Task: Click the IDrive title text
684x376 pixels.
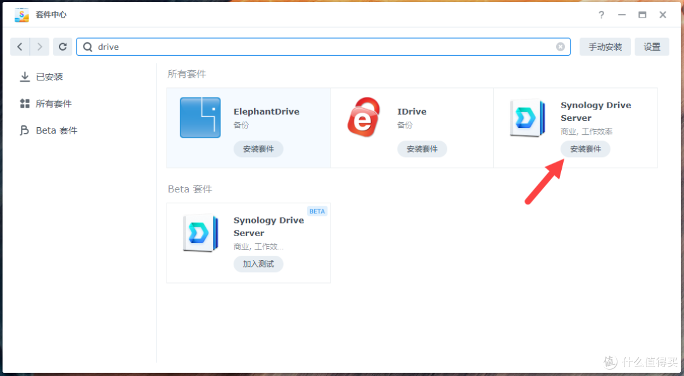Action: (x=412, y=111)
